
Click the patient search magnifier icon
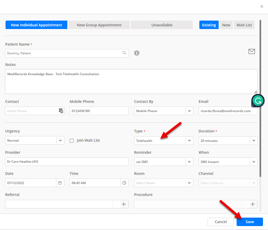[124, 53]
